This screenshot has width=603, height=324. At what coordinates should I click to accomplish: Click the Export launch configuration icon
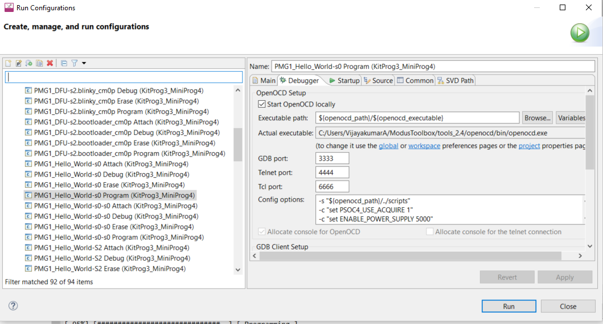(29, 63)
